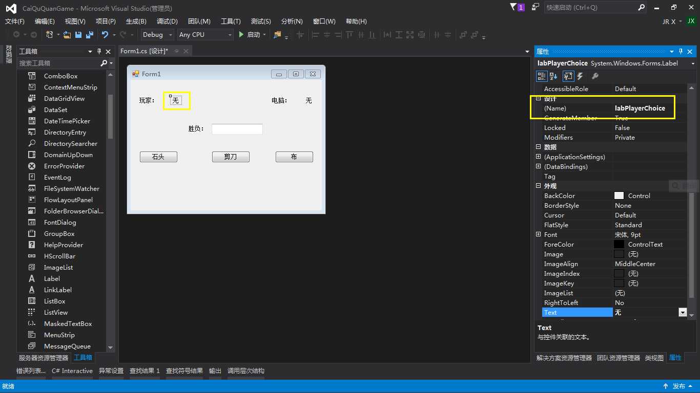This screenshot has width=700, height=393.
Task: Select the FlowLayoutPanel control in toolbox
Action: pos(68,200)
